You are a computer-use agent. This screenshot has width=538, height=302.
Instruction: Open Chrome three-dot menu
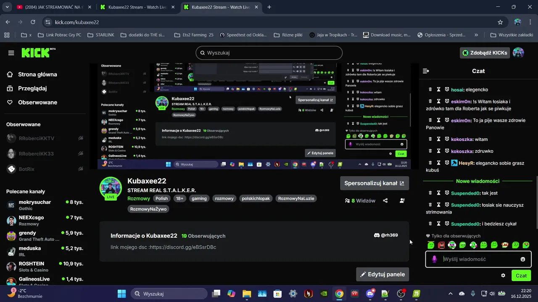click(530, 22)
